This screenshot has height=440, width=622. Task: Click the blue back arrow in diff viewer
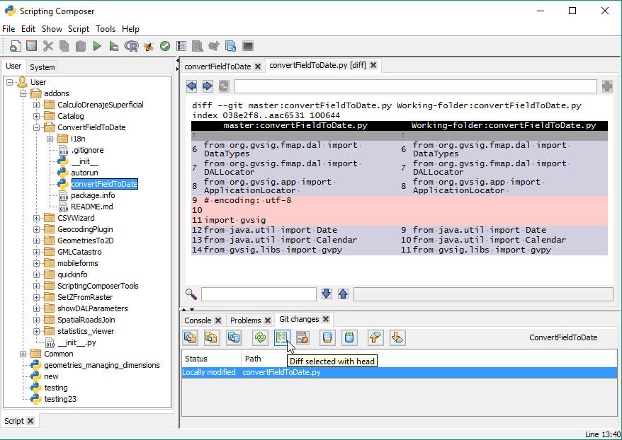coord(191,86)
